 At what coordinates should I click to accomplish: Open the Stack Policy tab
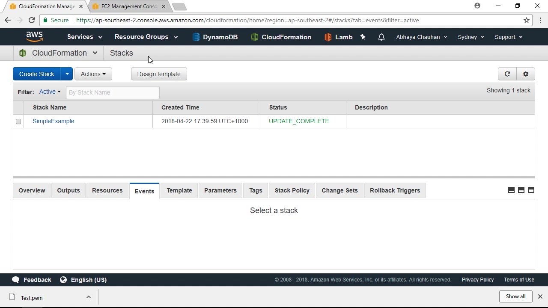click(292, 190)
